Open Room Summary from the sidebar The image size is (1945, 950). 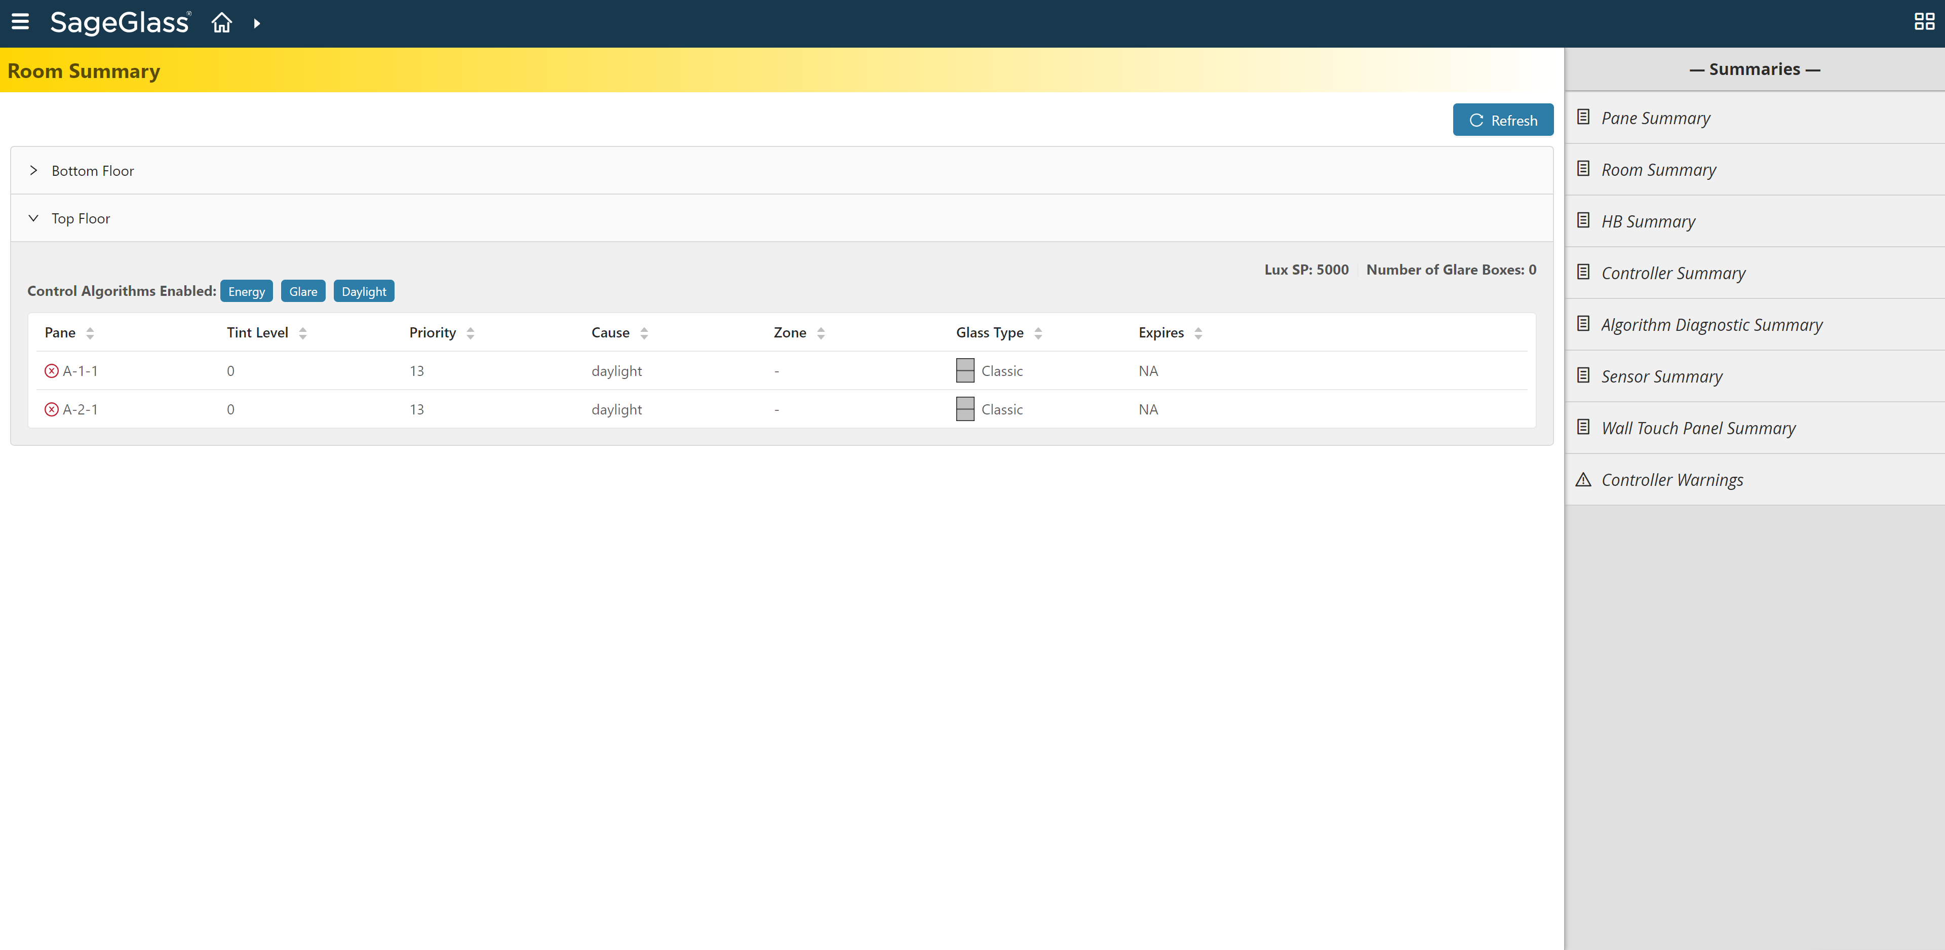pyautogui.click(x=1755, y=169)
